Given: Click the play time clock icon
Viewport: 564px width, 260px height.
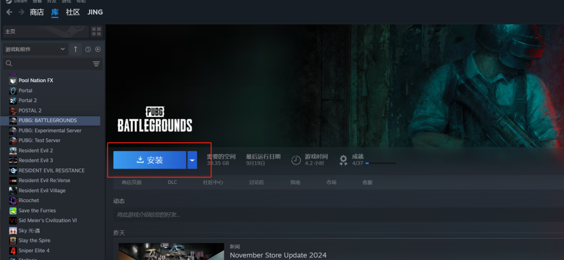Looking at the screenshot, I should (296, 160).
